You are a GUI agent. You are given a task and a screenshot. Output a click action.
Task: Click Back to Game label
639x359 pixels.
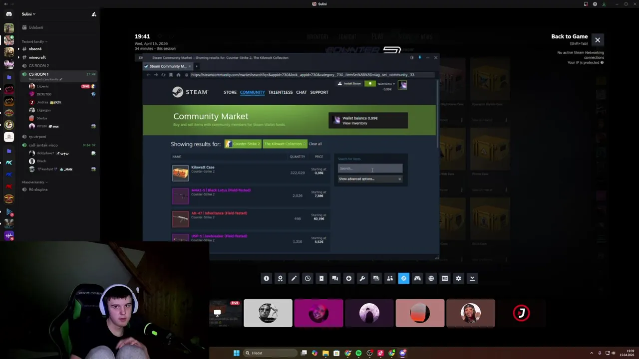[x=569, y=36]
